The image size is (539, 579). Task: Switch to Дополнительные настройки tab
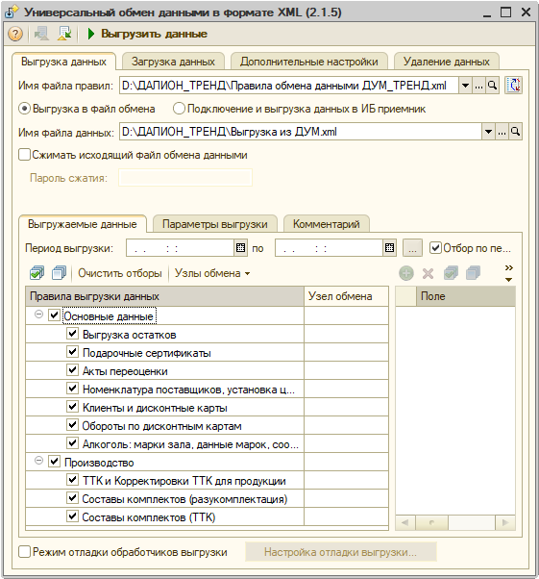pos(309,62)
